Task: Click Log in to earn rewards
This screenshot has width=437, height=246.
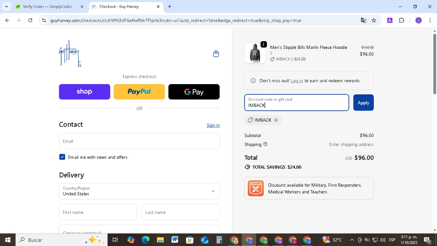Action: point(297,81)
